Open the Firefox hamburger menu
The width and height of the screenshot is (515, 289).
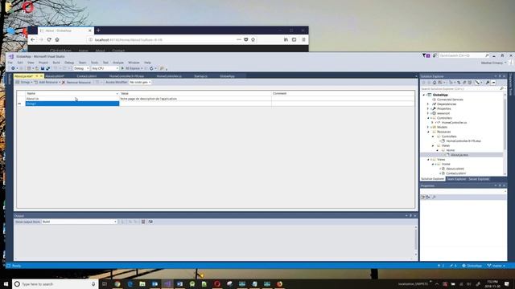[303, 39]
